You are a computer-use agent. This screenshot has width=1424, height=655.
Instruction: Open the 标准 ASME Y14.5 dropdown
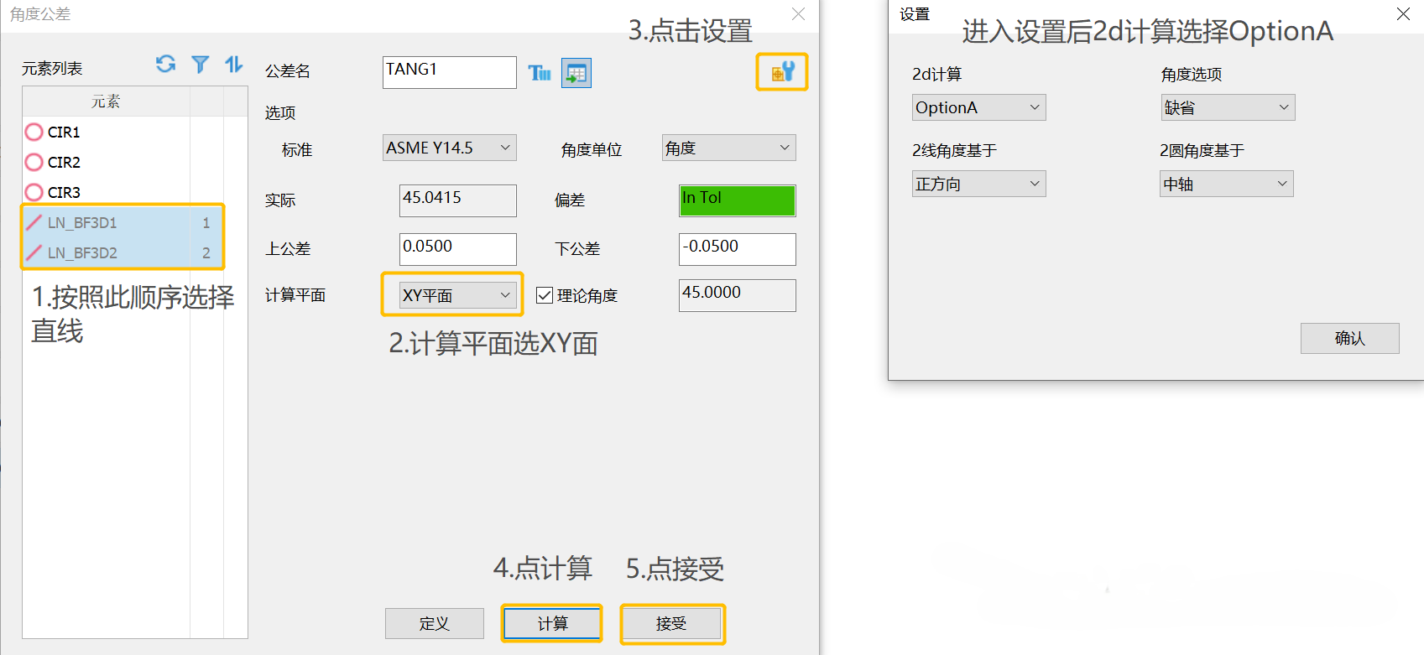(449, 148)
